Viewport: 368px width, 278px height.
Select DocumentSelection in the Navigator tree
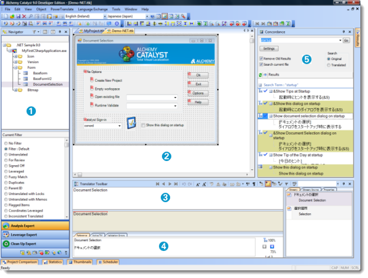48,85
